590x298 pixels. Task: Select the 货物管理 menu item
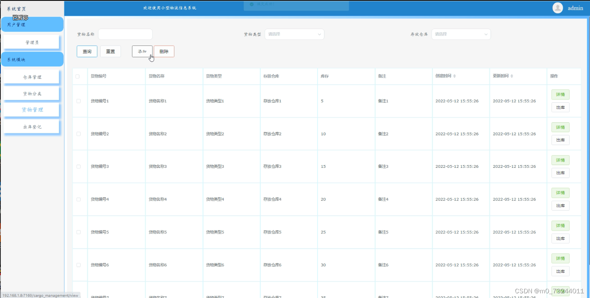(32, 110)
